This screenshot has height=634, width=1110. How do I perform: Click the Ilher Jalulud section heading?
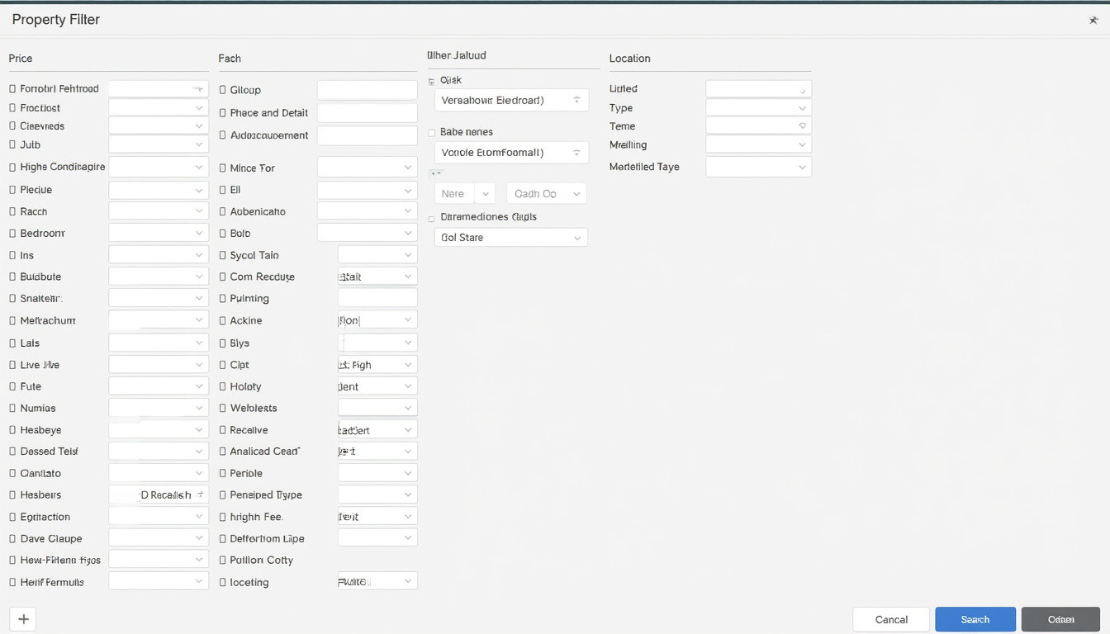[x=456, y=55]
